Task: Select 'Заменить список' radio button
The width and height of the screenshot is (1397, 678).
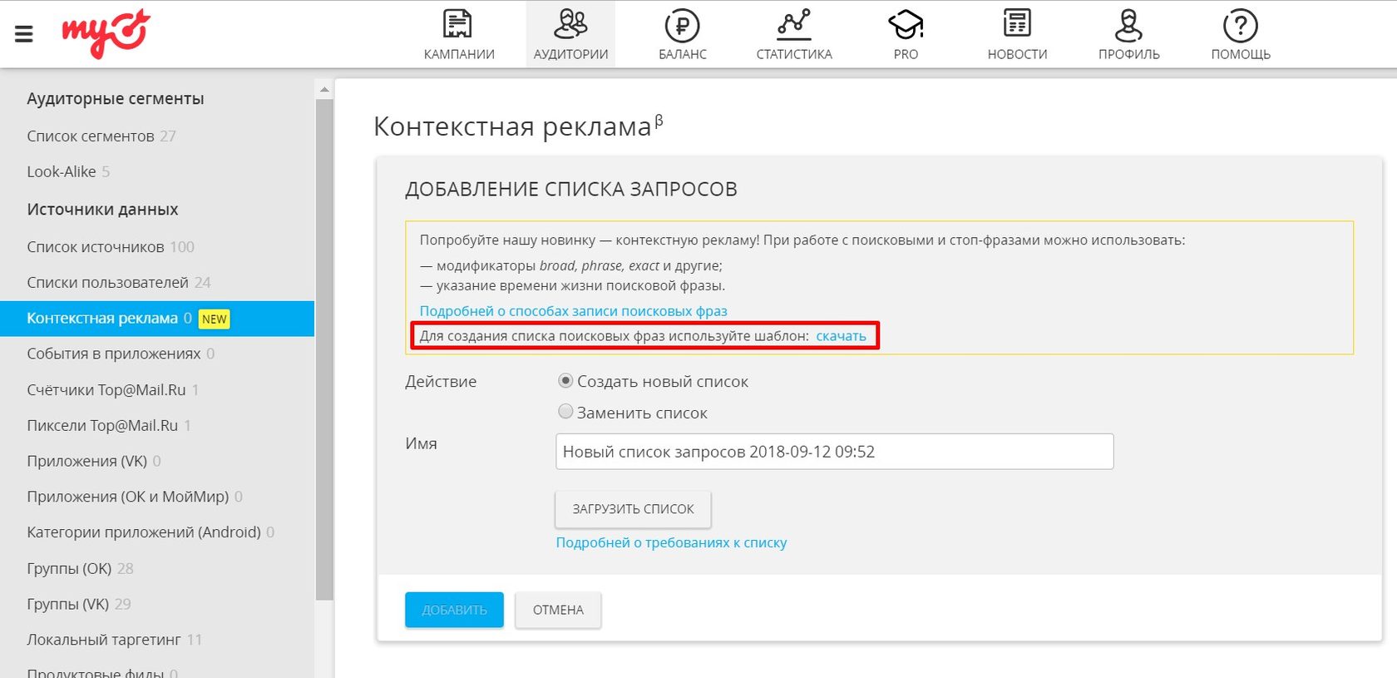Action: (x=565, y=412)
